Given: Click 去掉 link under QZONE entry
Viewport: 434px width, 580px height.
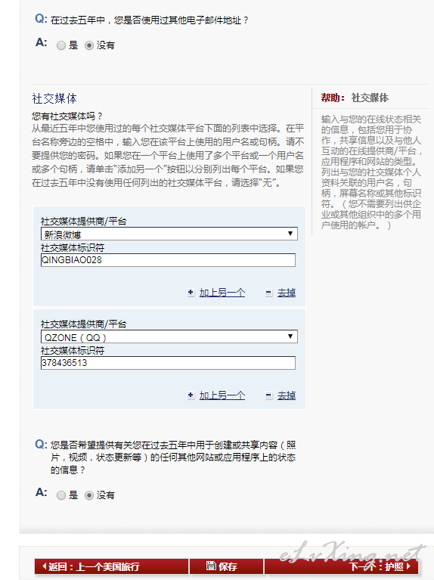Looking at the screenshot, I should [x=287, y=395].
